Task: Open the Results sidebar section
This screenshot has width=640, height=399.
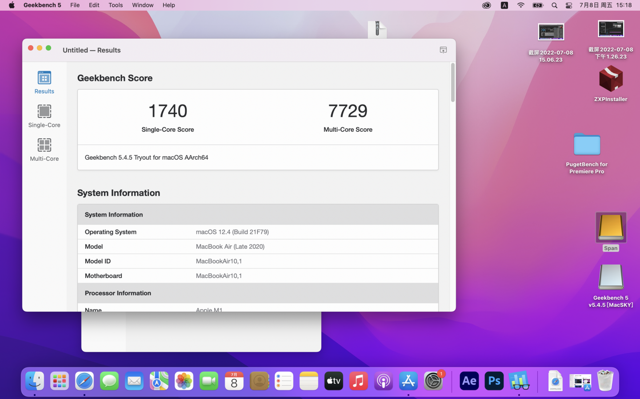Action: 44,83
